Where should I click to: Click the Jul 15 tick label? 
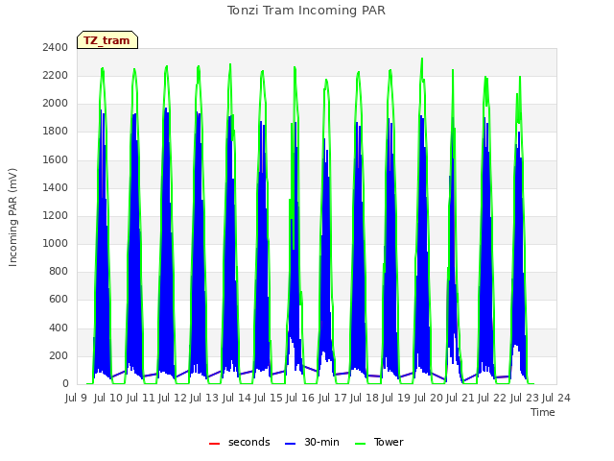268,399
